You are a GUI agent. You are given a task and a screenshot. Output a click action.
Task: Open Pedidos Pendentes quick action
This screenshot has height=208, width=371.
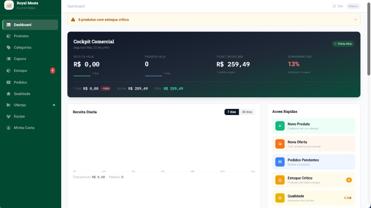[x=313, y=162]
